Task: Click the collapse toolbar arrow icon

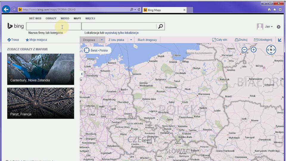Action: (280, 40)
